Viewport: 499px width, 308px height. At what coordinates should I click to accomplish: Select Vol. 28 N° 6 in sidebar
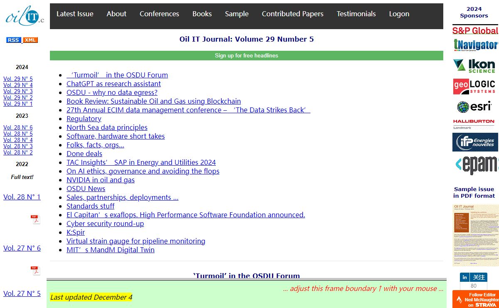coord(18,127)
